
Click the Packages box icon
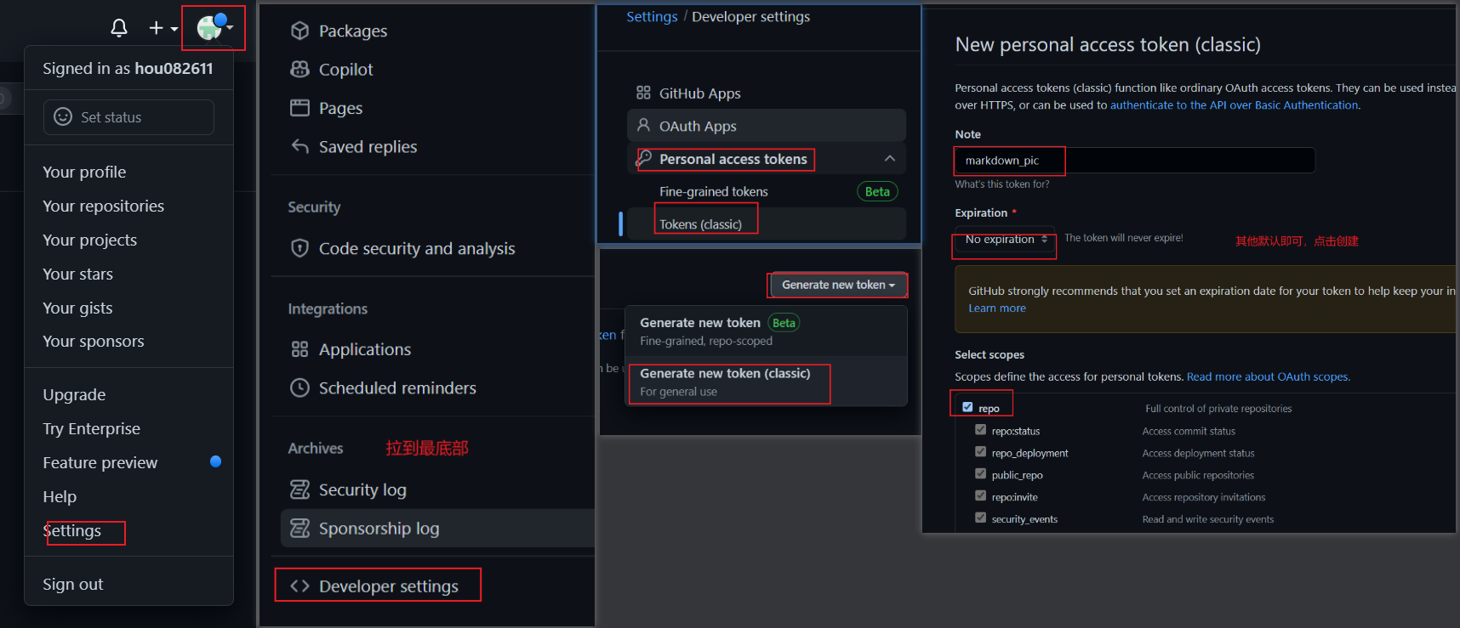(x=299, y=31)
